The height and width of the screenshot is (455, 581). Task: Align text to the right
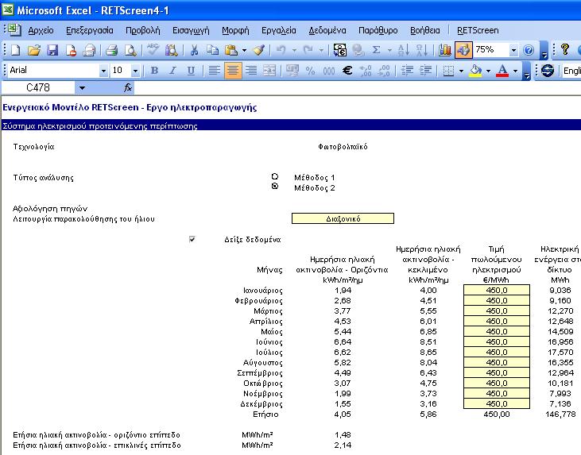pos(251,71)
